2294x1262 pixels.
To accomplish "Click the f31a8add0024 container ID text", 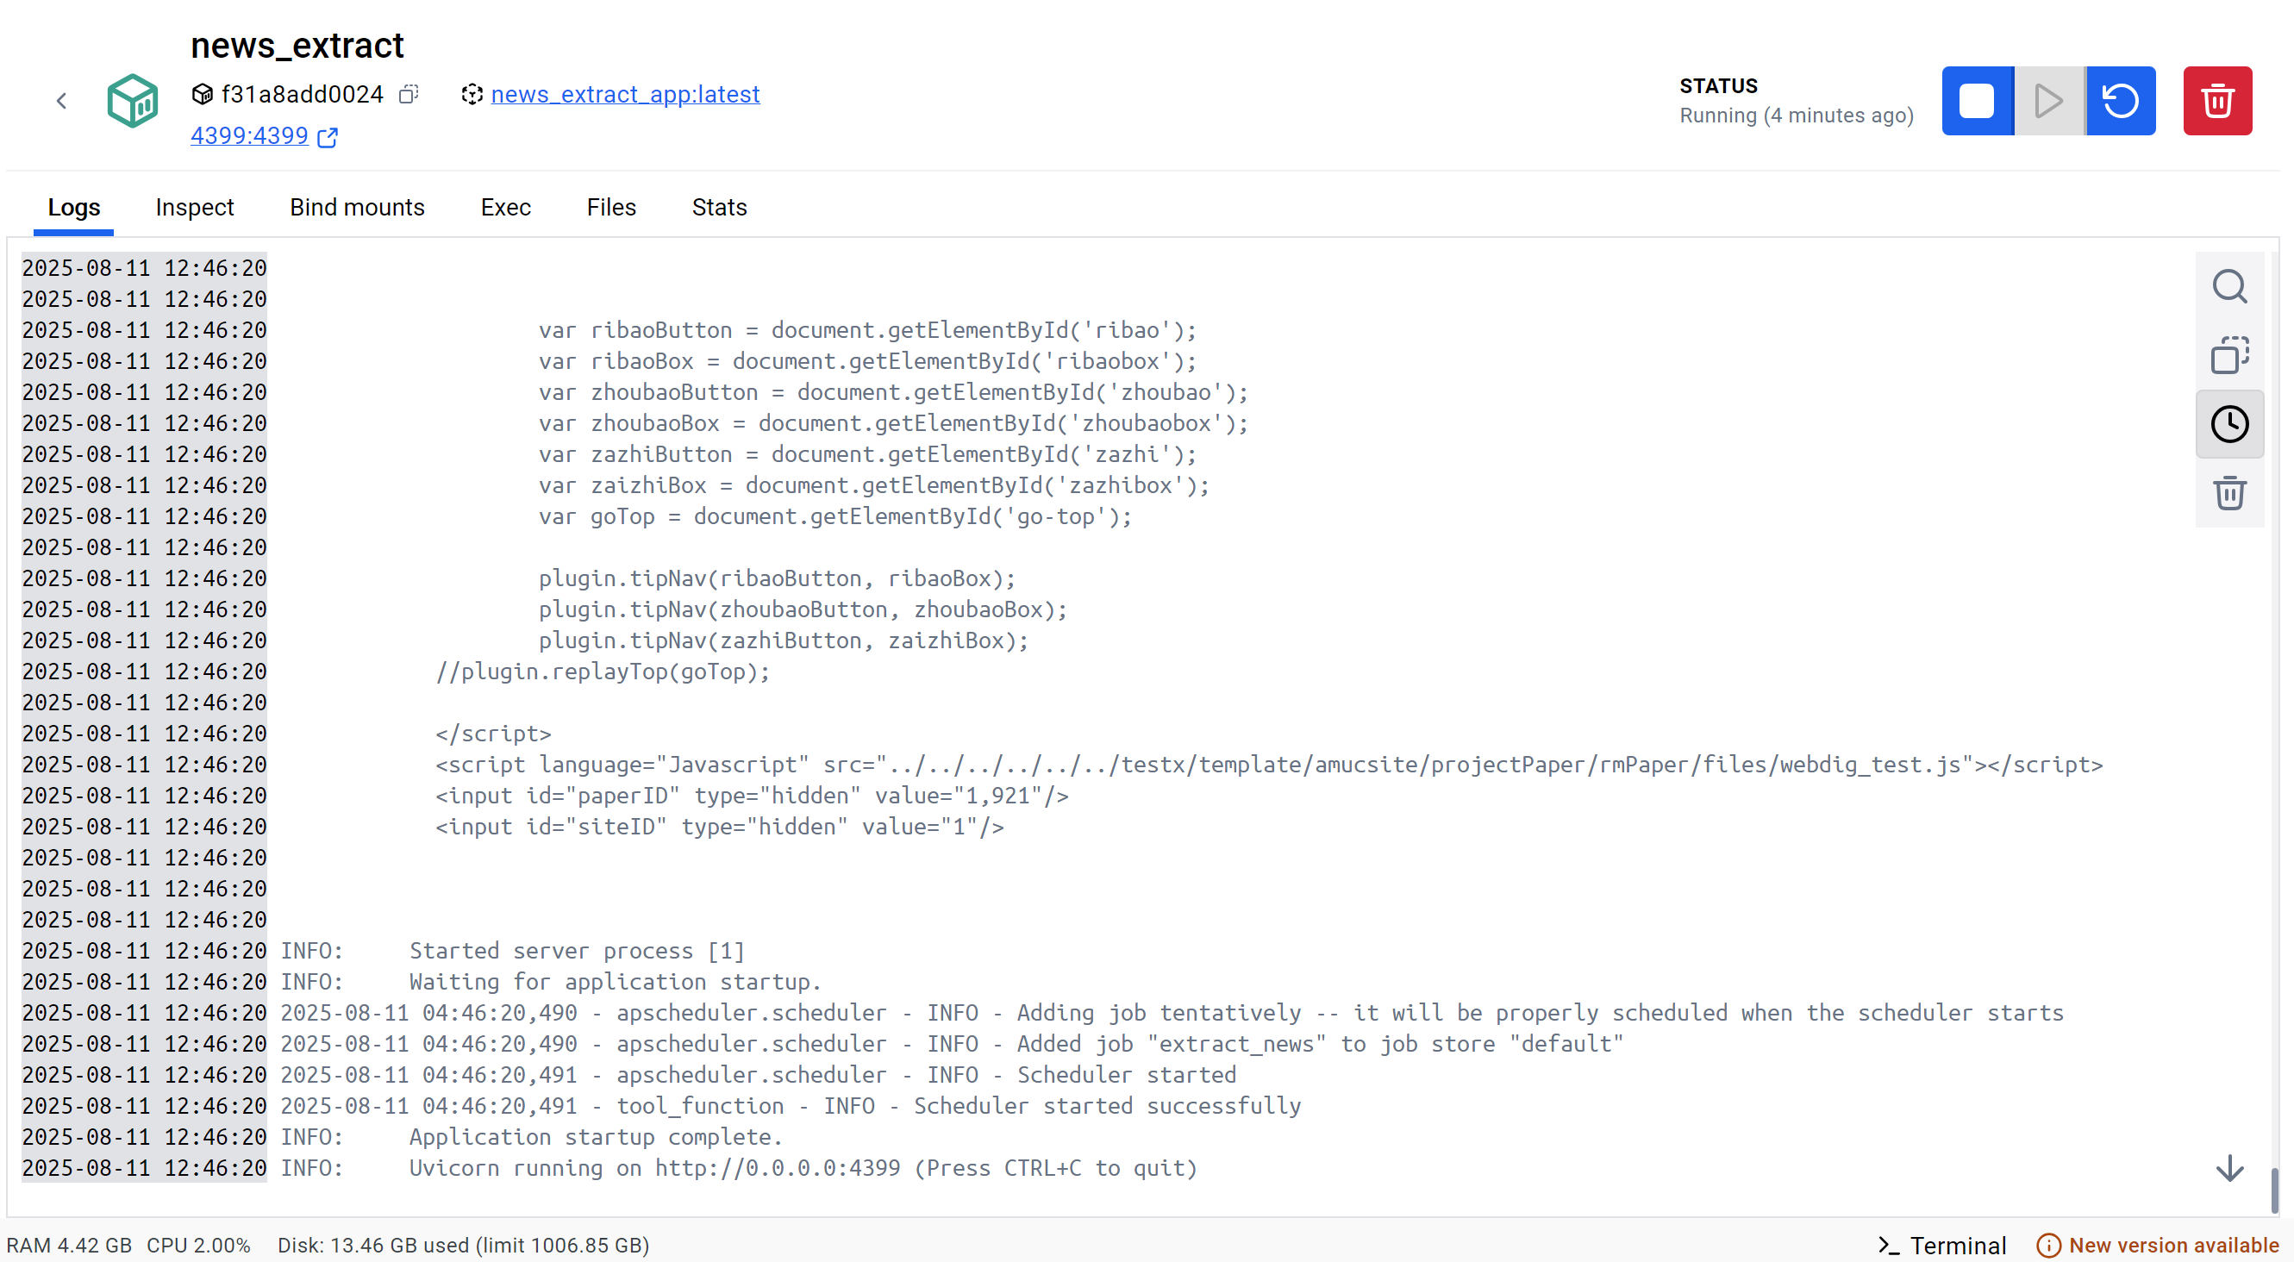I will click(302, 95).
